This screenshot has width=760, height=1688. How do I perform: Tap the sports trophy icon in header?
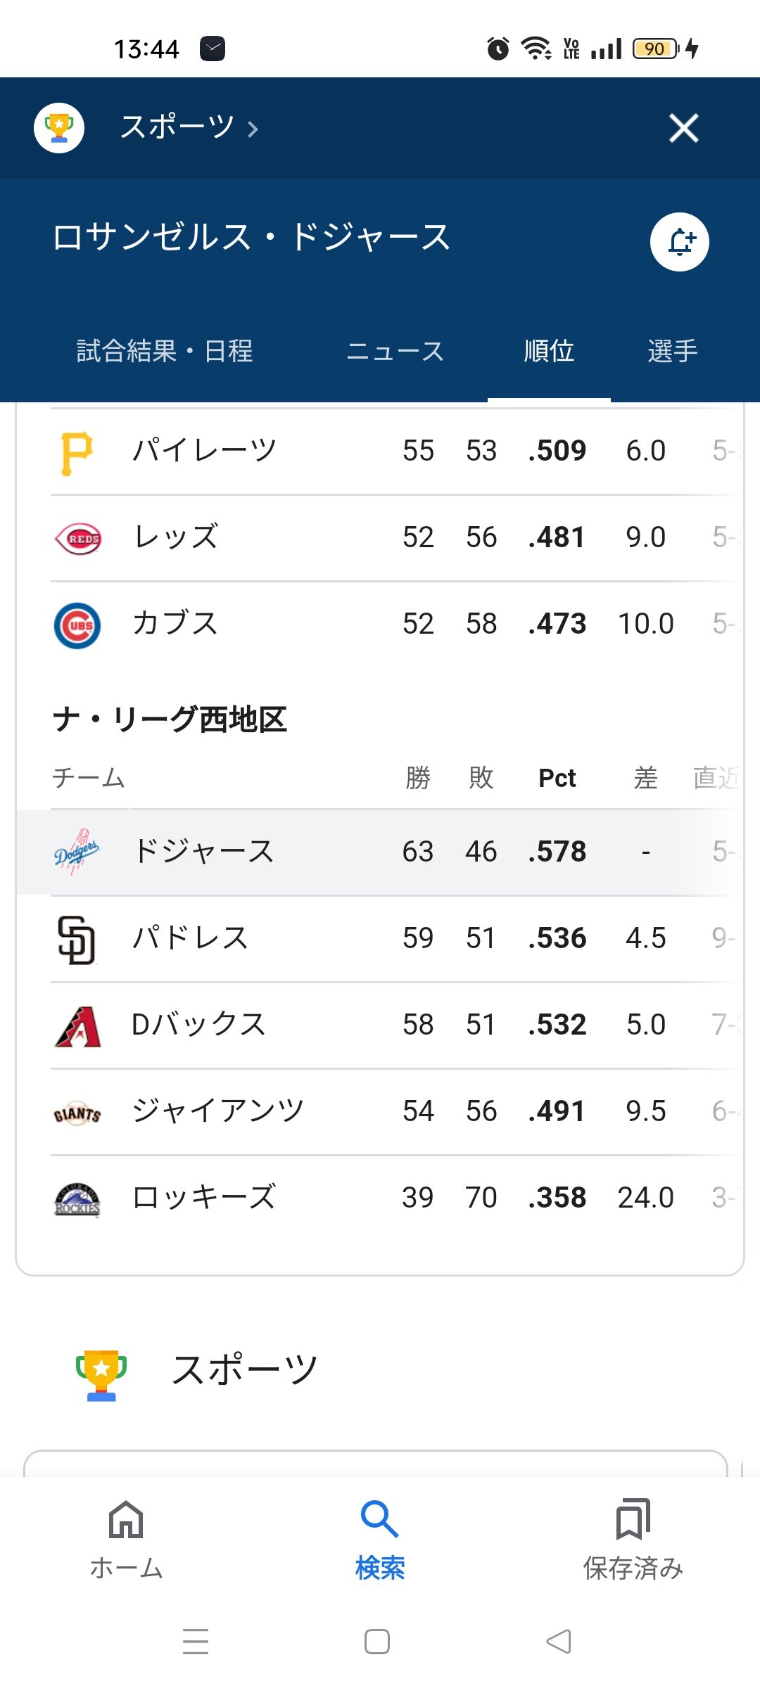tap(59, 128)
